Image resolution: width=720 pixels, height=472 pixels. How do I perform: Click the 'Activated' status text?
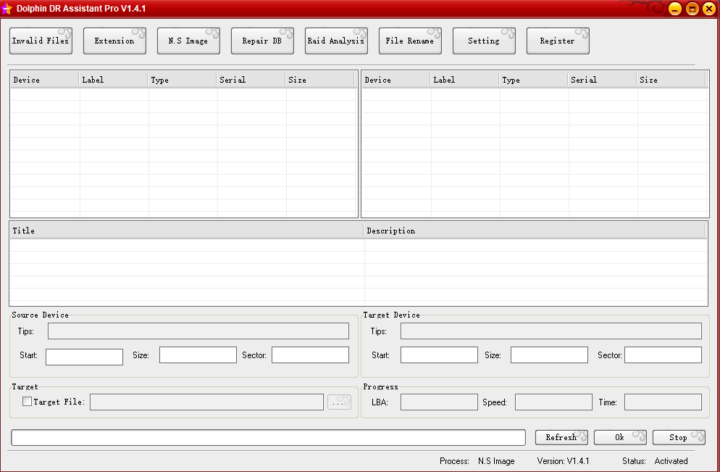671,461
